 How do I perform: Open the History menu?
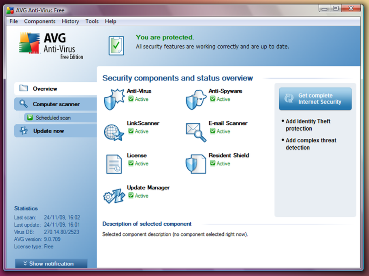pyautogui.click(x=70, y=21)
